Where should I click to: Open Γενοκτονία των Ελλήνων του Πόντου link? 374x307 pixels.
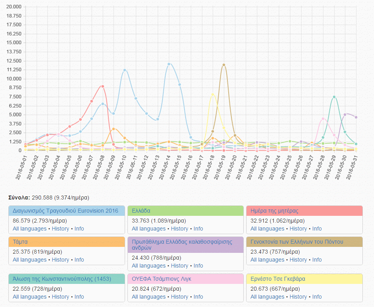click(297, 242)
